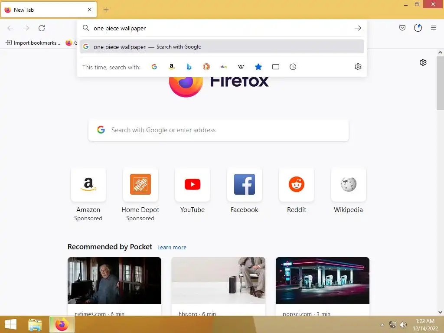Click the page scrollbar up arrow

(x=440, y=52)
